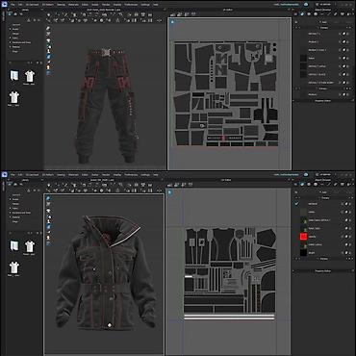Open Render menu in the bottom window
The image size is (356, 356).
click(x=106, y=175)
